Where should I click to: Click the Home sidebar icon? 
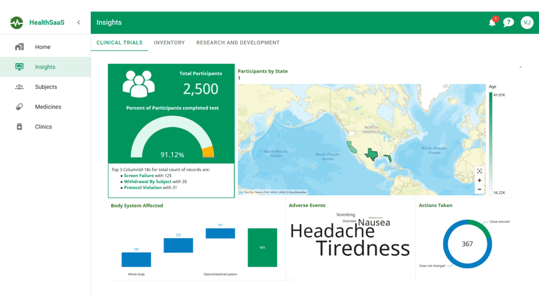(x=19, y=47)
